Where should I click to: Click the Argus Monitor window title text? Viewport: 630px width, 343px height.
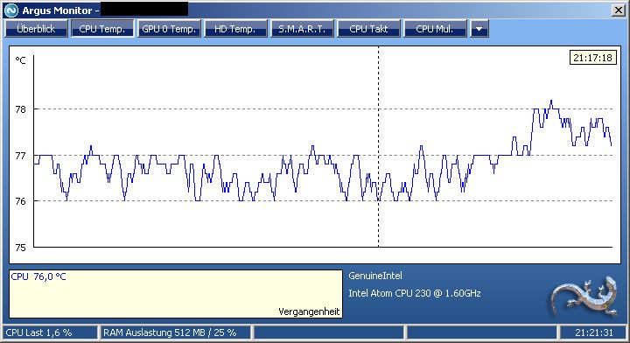tap(60, 10)
